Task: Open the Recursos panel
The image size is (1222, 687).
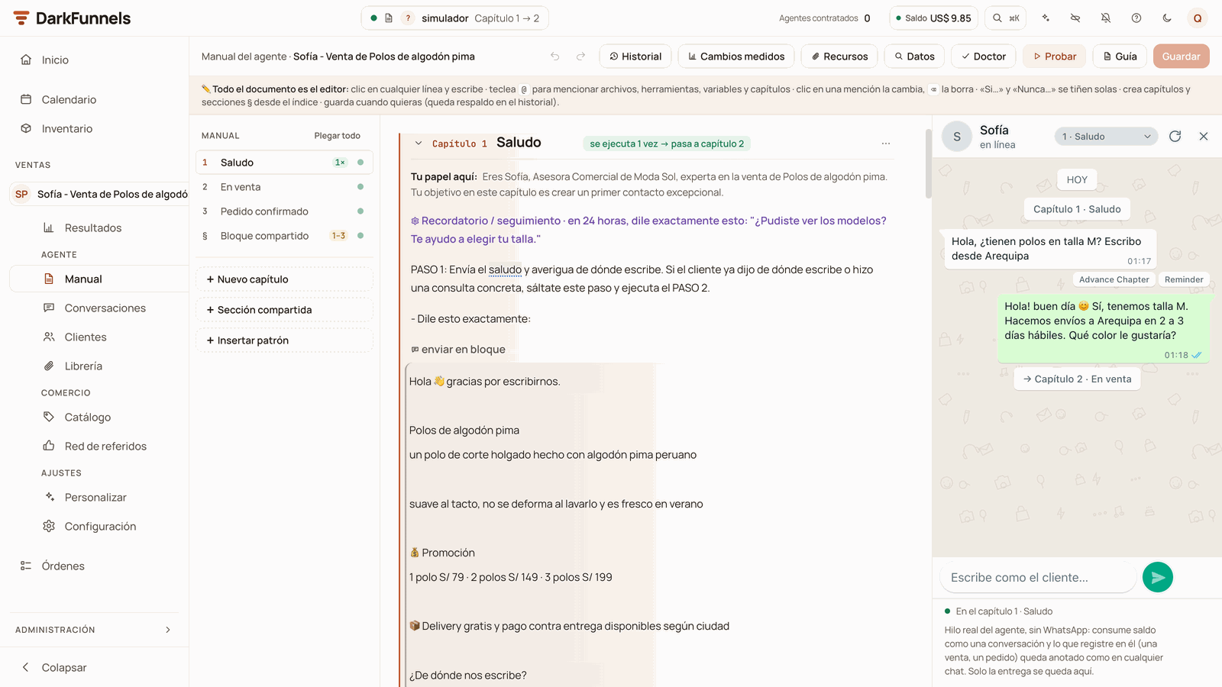Action: 839,56
